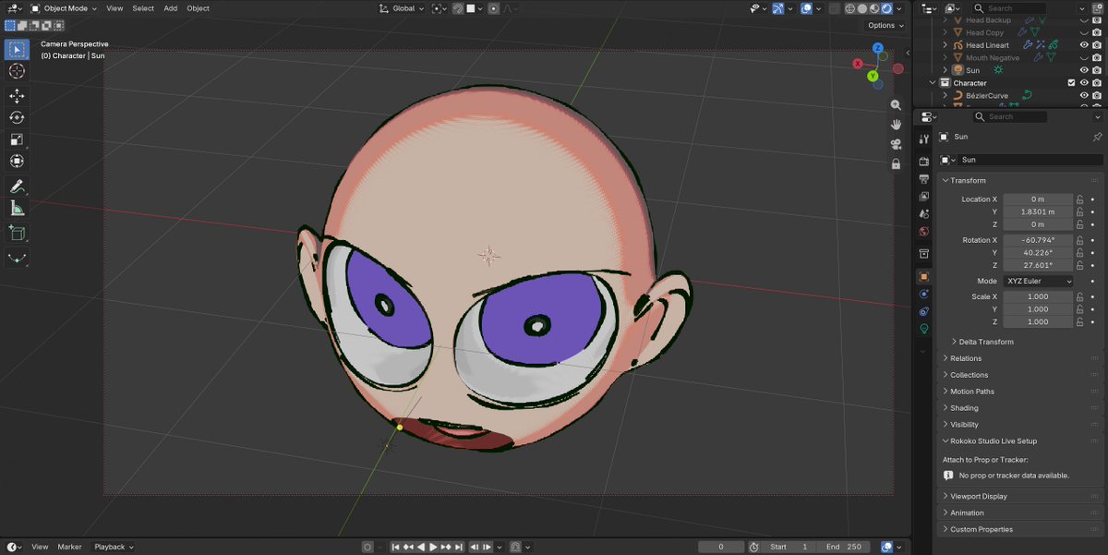The width and height of the screenshot is (1108, 555).
Task: Select the Select Box tool
Action: [17, 49]
